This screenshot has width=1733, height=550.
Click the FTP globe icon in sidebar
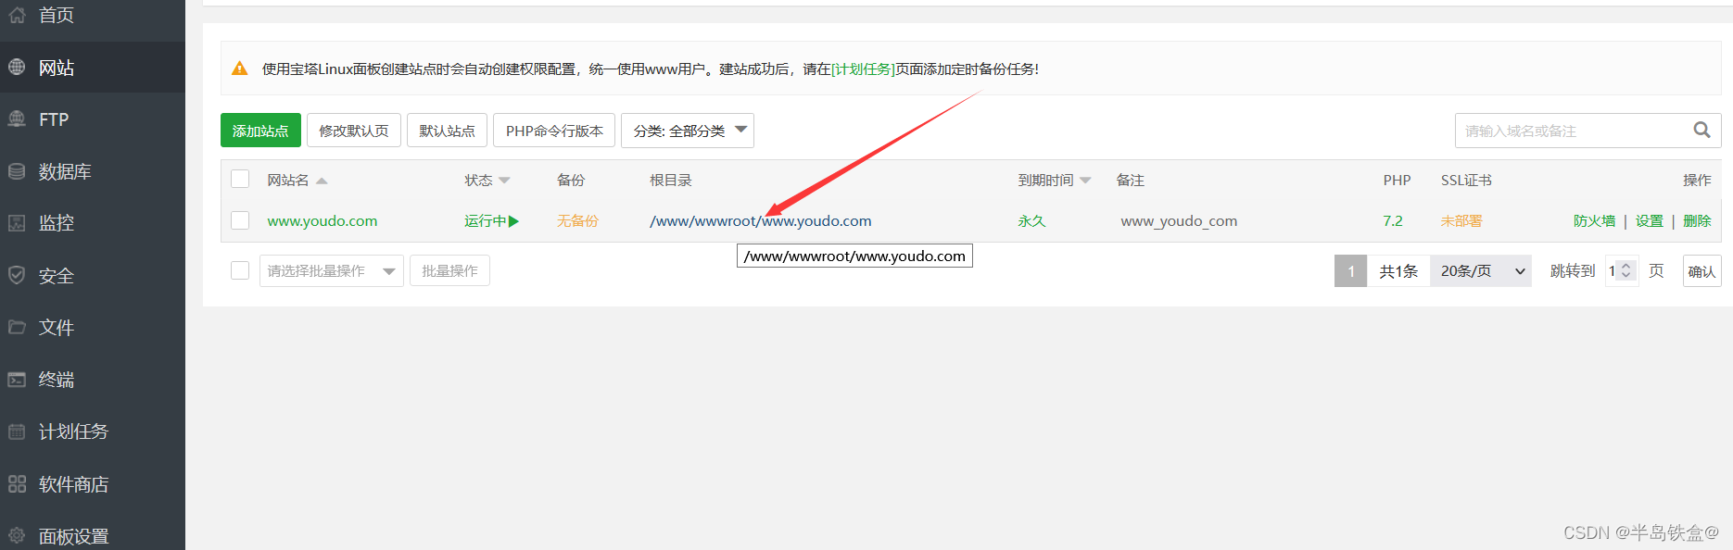point(17,119)
